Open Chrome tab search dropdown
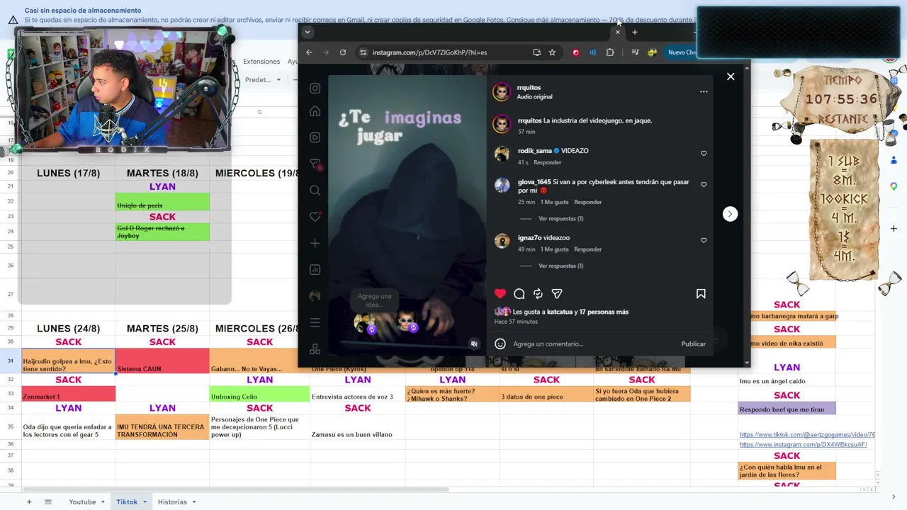907x510 pixels. click(307, 32)
